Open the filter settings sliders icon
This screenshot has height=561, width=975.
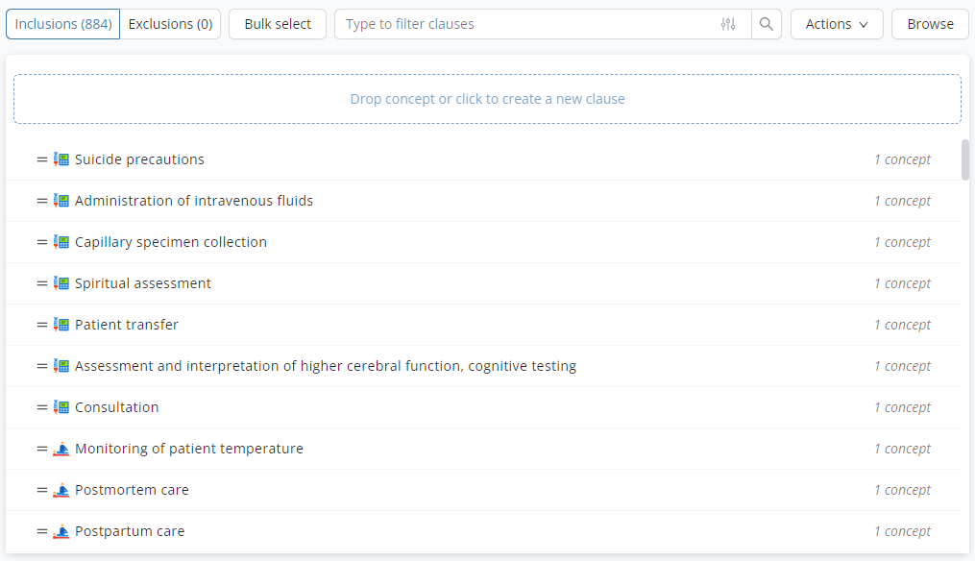pyautogui.click(x=728, y=24)
